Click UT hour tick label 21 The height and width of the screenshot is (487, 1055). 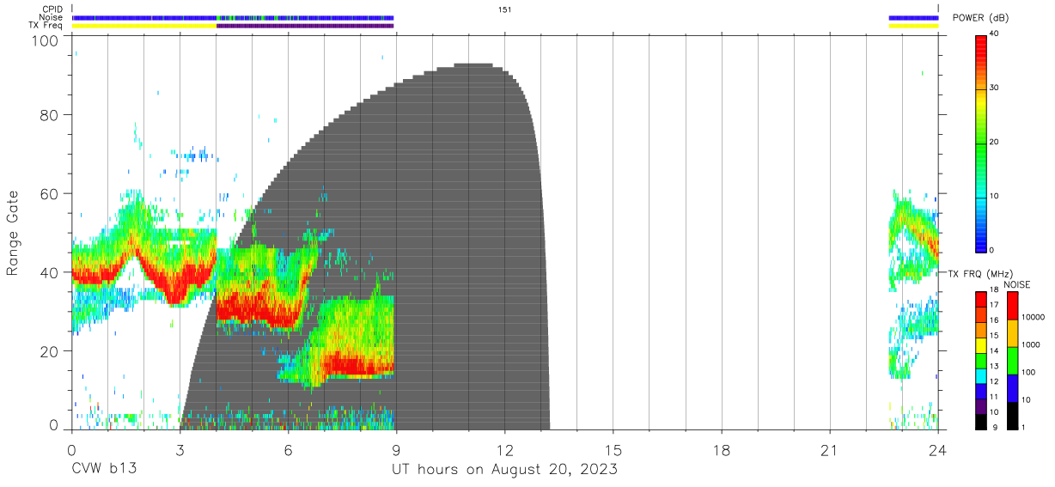tap(829, 448)
